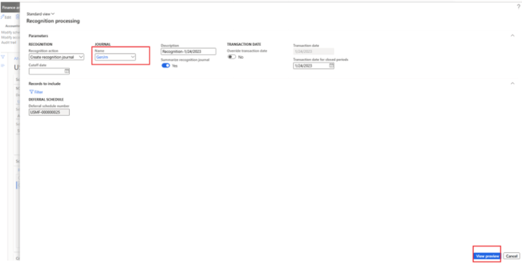Click the Deferral schedule number field
The image size is (522, 264).
[49, 112]
